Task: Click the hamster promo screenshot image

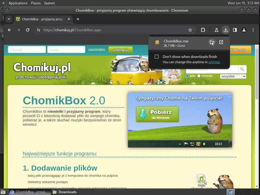Action: [x=180, y=120]
